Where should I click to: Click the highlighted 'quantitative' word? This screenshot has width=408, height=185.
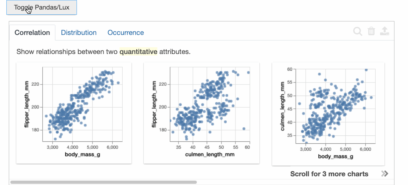coord(138,52)
